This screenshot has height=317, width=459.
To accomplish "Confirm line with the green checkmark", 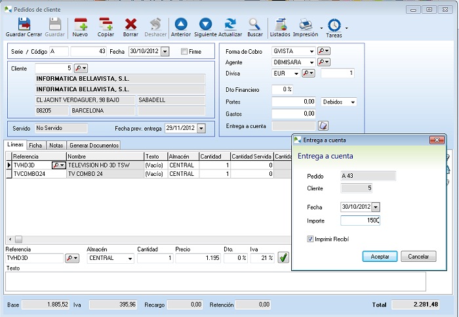I will pos(283,259).
